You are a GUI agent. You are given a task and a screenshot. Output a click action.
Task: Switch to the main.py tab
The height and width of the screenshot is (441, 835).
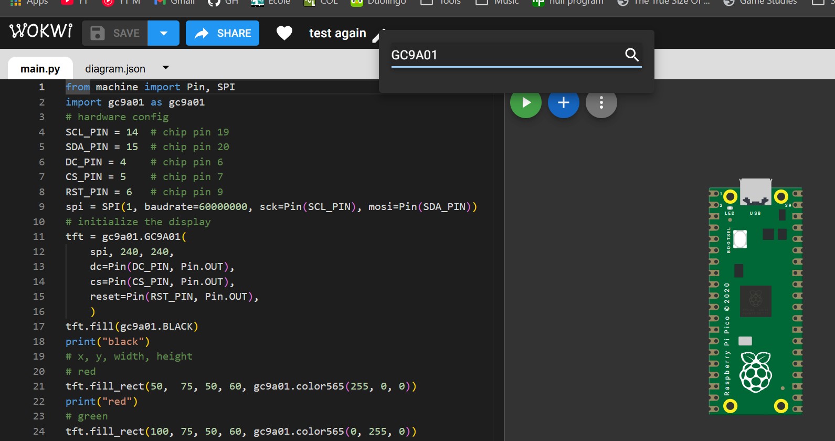tap(40, 69)
